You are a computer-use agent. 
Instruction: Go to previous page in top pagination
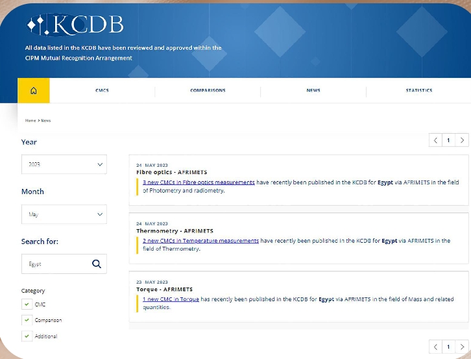point(435,140)
